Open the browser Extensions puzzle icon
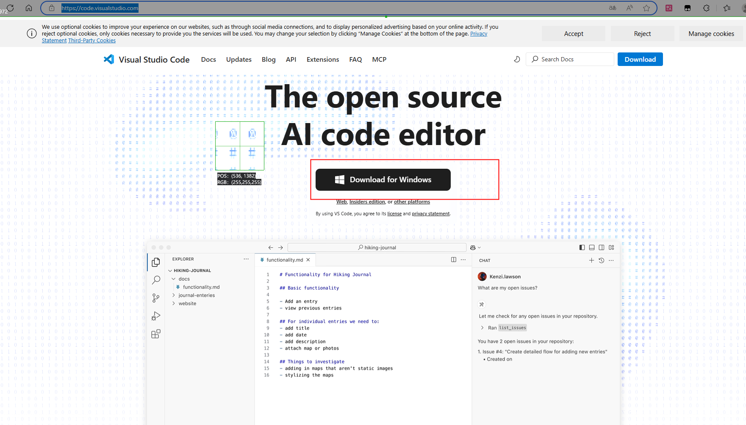This screenshot has height=425, width=746. (x=706, y=8)
